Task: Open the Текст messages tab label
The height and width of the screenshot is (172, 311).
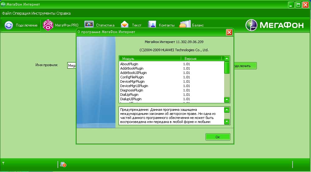Action: point(137,25)
